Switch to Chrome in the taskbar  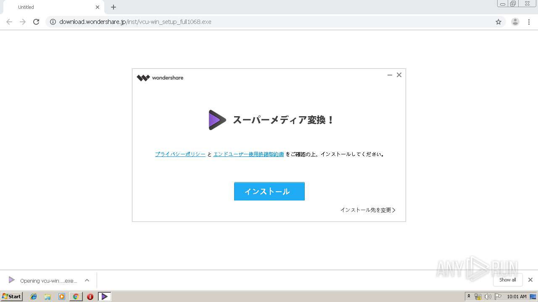[76, 297]
